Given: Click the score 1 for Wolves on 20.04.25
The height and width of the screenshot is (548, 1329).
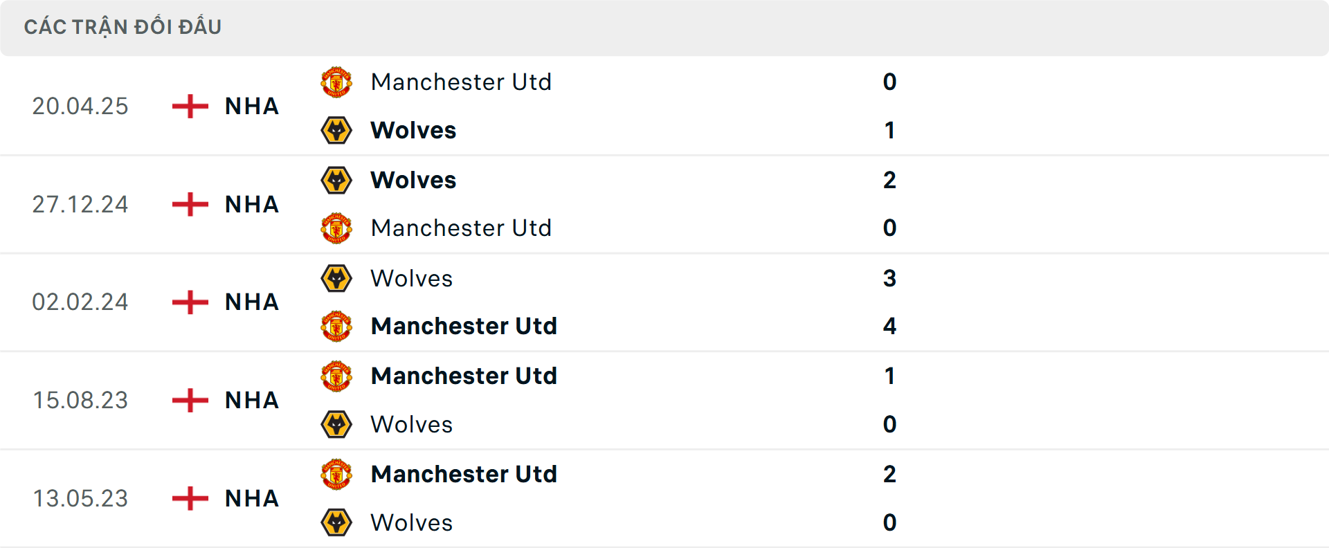Looking at the screenshot, I should click(890, 130).
